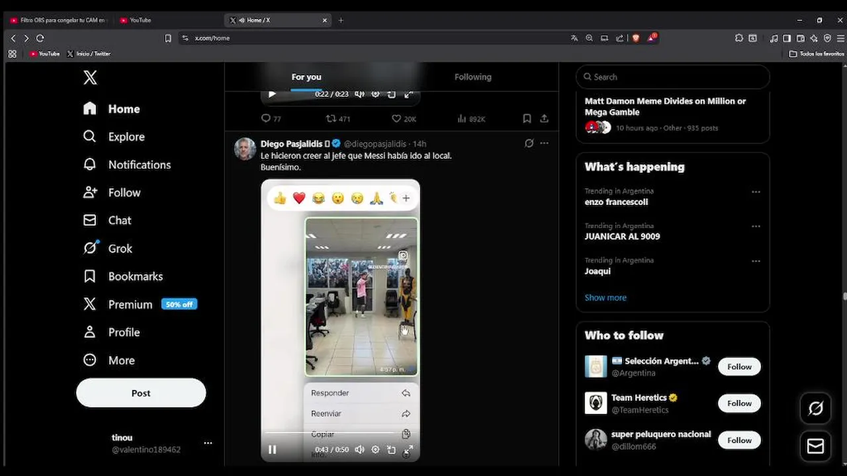The image size is (847, 476).
Task: Open settings gear on 0:50 video
Action: pyautogui.click(x=375, y=450)
